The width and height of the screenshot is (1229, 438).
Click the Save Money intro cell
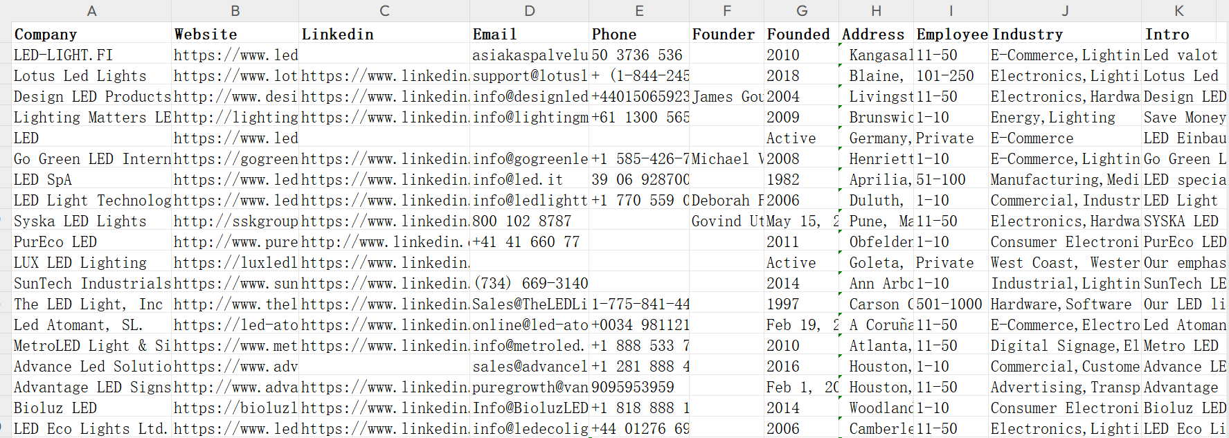tap(1185, 117)
